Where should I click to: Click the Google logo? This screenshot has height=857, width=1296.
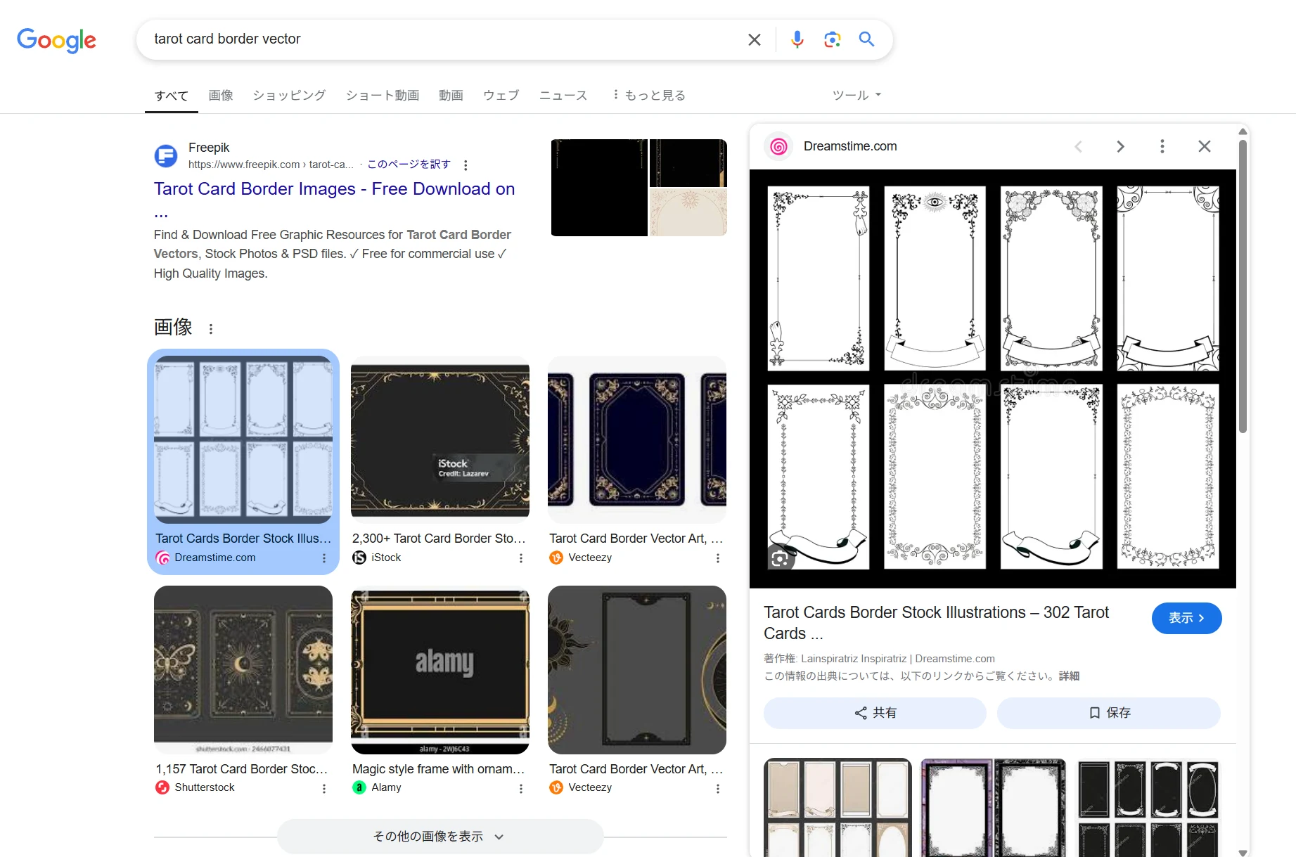pyautogui.click(x=56, y=40)
